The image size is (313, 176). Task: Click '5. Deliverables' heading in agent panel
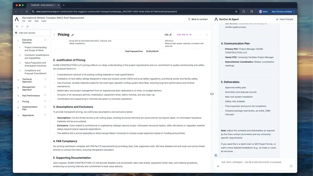point(230,82)
